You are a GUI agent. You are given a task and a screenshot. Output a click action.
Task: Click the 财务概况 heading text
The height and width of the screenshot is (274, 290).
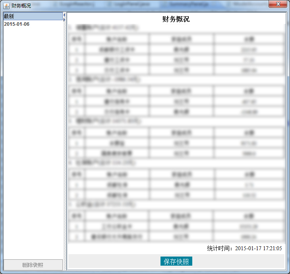[x=176, y=19]
